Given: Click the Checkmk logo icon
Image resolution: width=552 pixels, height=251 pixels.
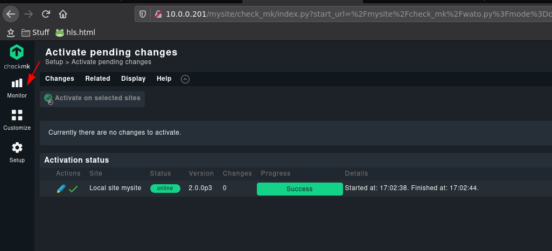Looking at the screenshot, I should pos(17,53).
